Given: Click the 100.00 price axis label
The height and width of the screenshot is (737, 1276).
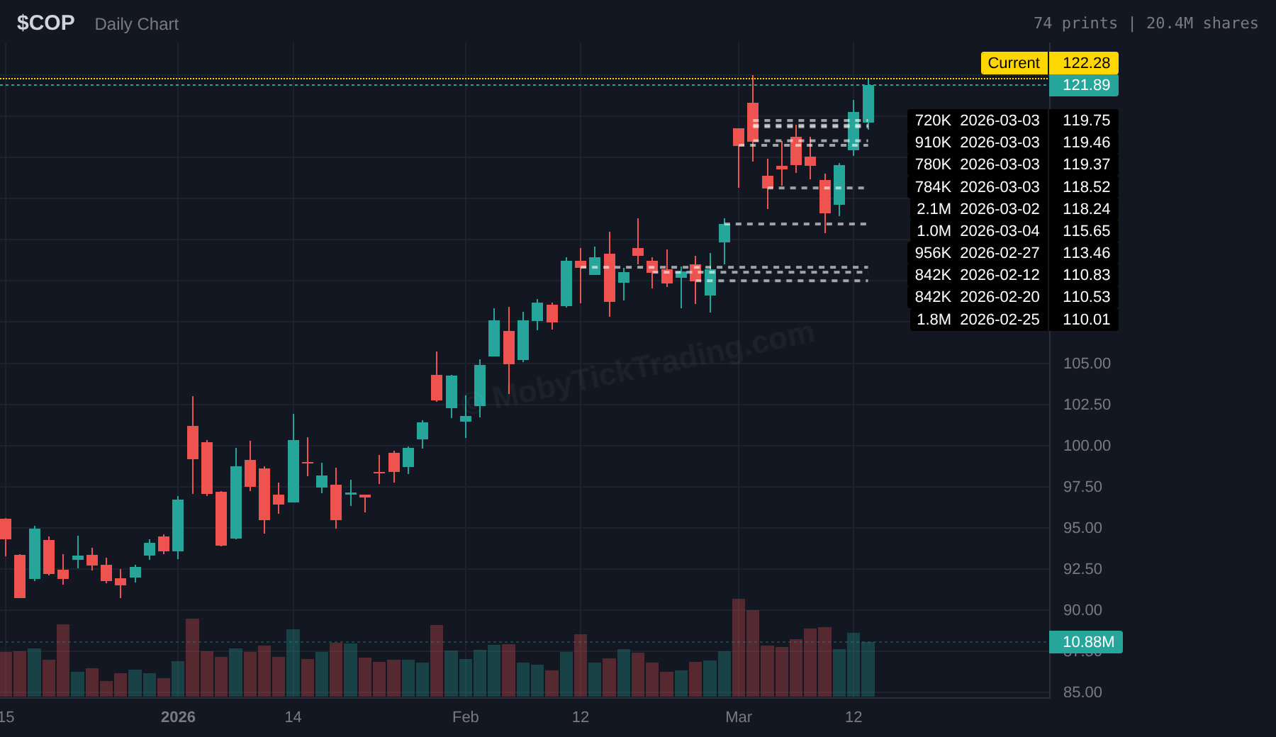Looking at the screenshot, I should [x=1087, y=446].
